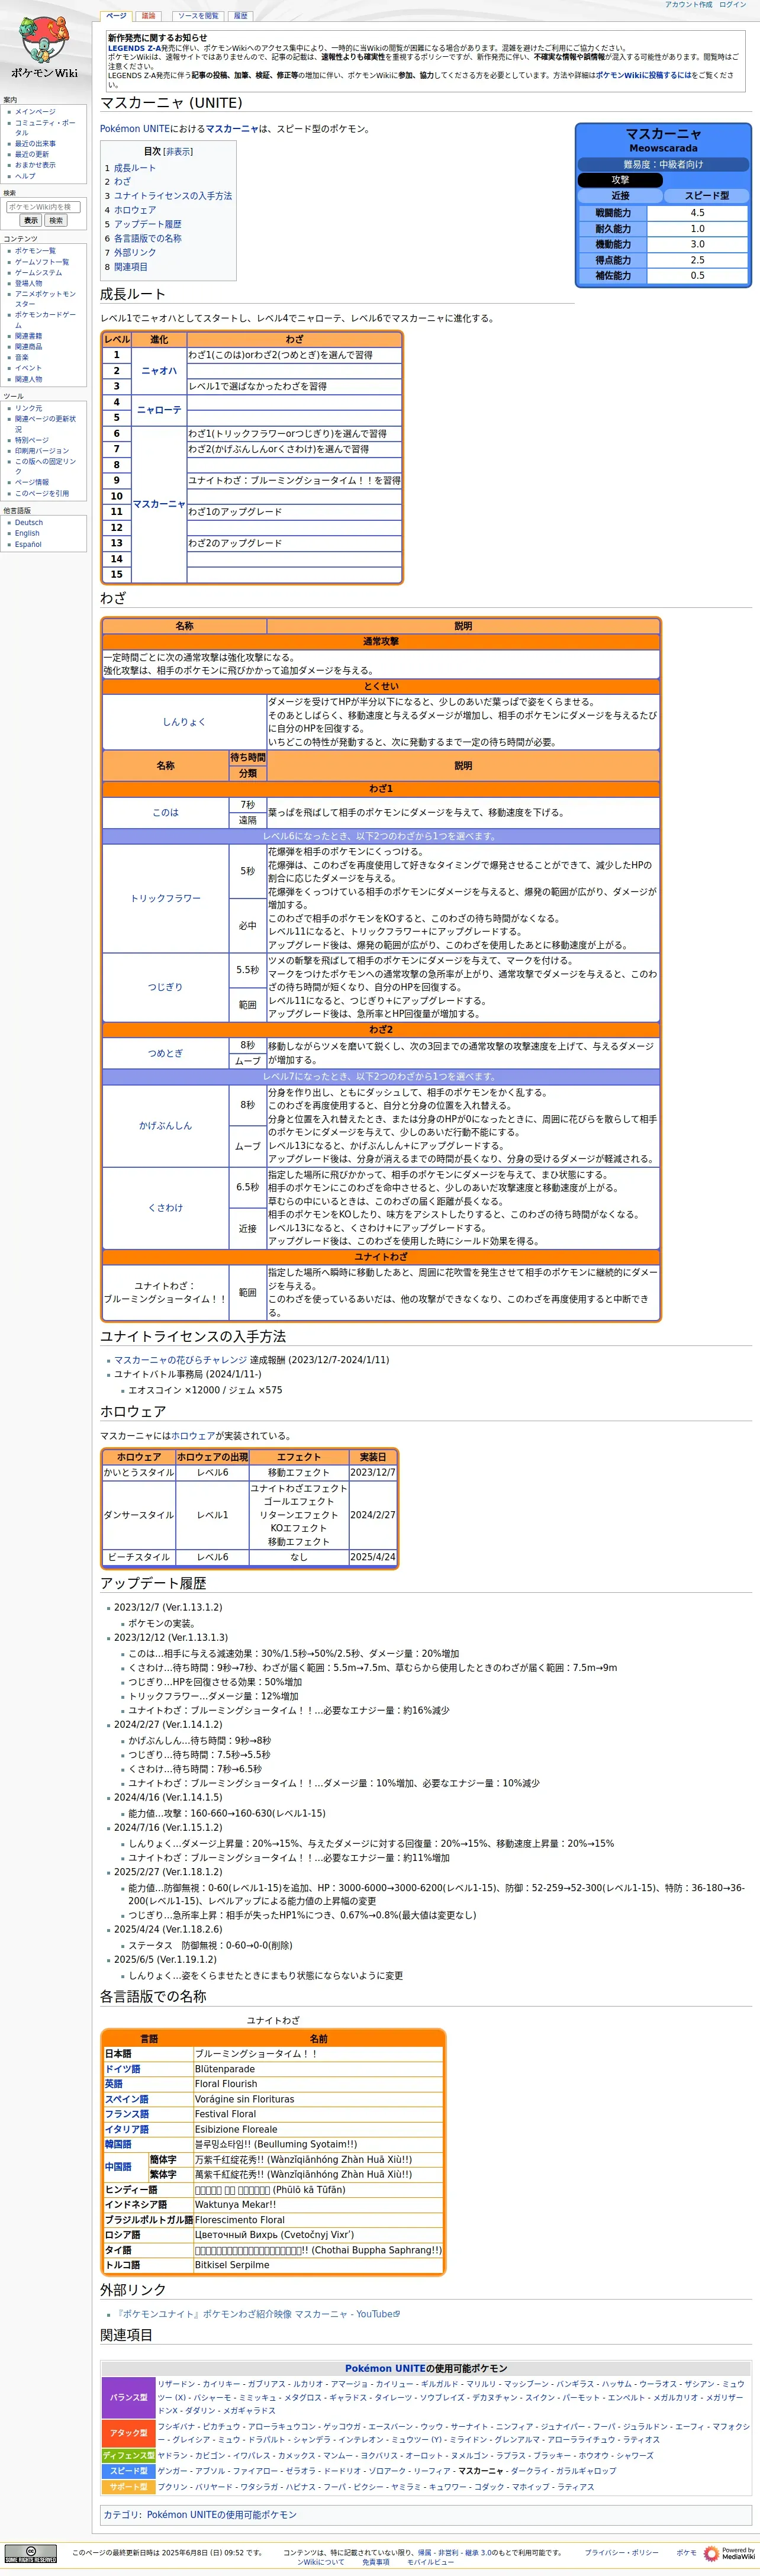Open くさわけ move link
The image size is (760, 2576).
165,1208
